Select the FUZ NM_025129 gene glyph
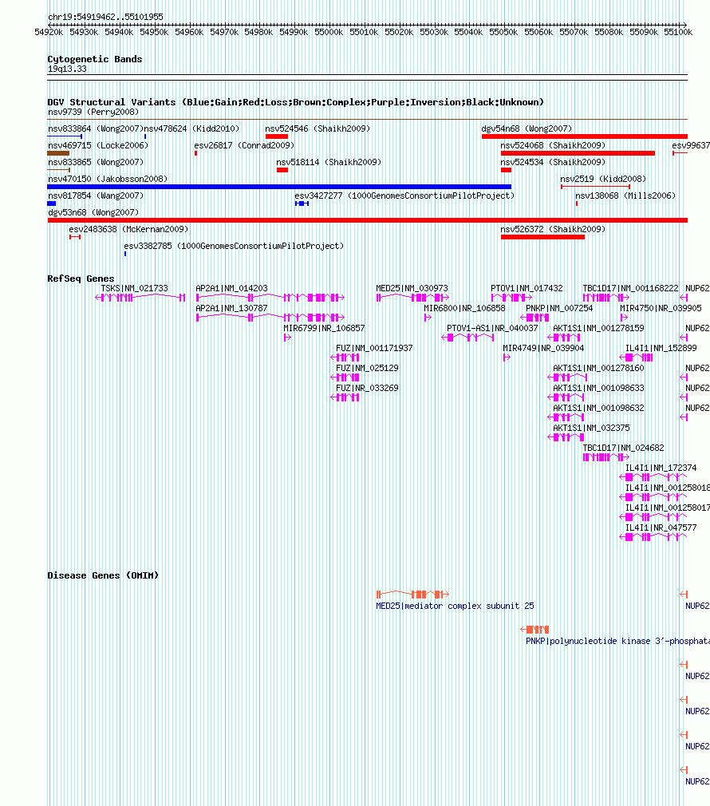 point(345,377)
